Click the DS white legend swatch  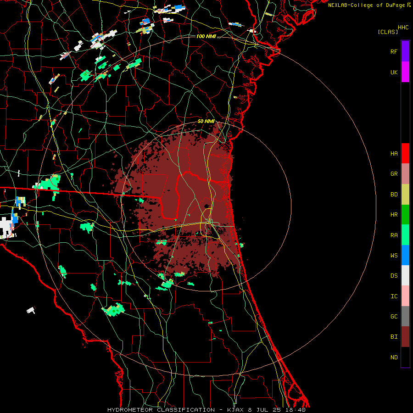tap(405, 275)
